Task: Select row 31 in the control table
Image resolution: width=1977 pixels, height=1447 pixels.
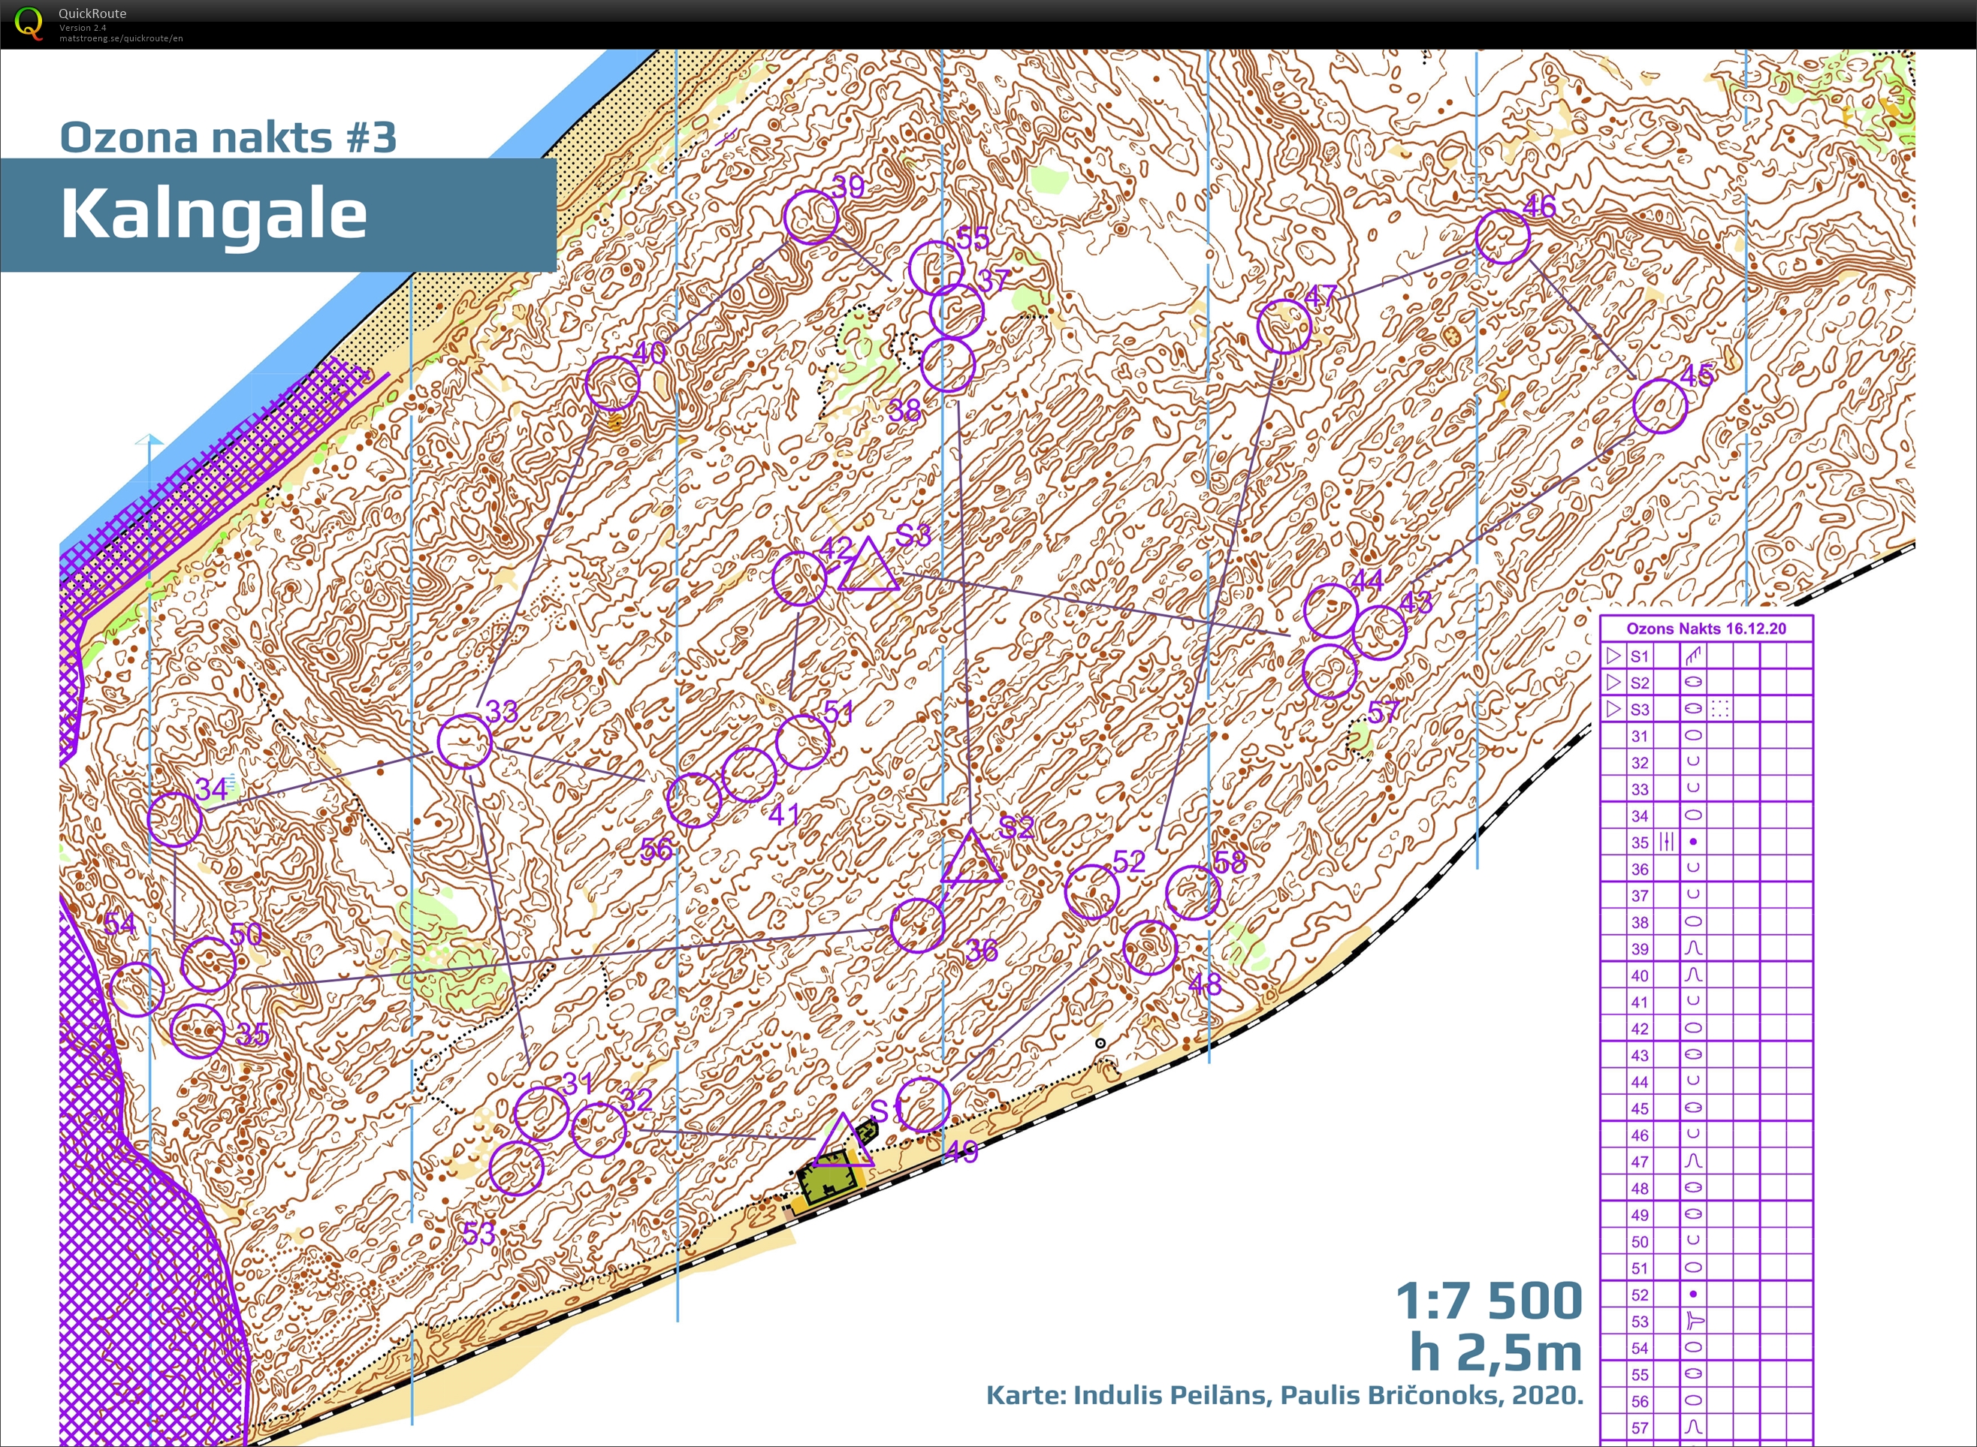Action: (1705, 736)
